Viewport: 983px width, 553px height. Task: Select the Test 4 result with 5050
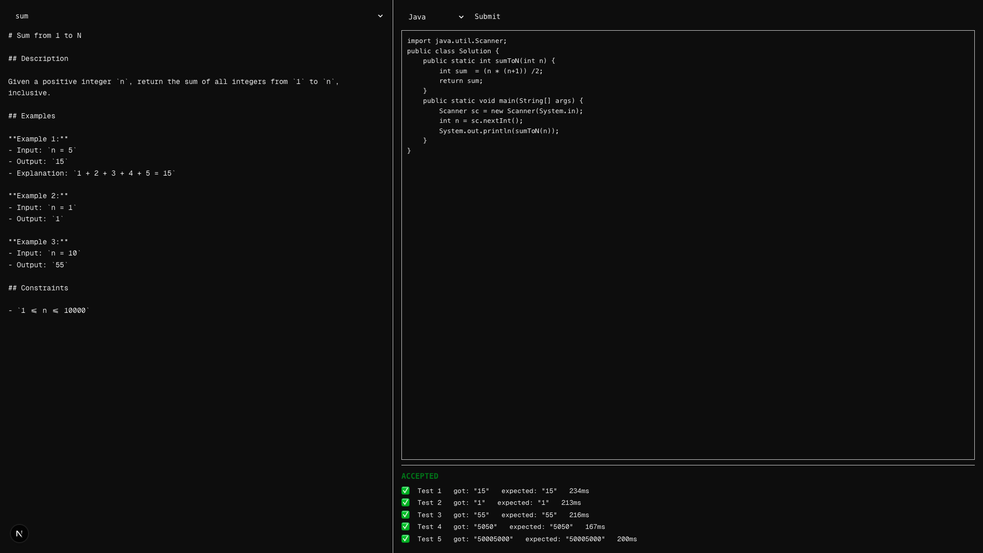503,527
